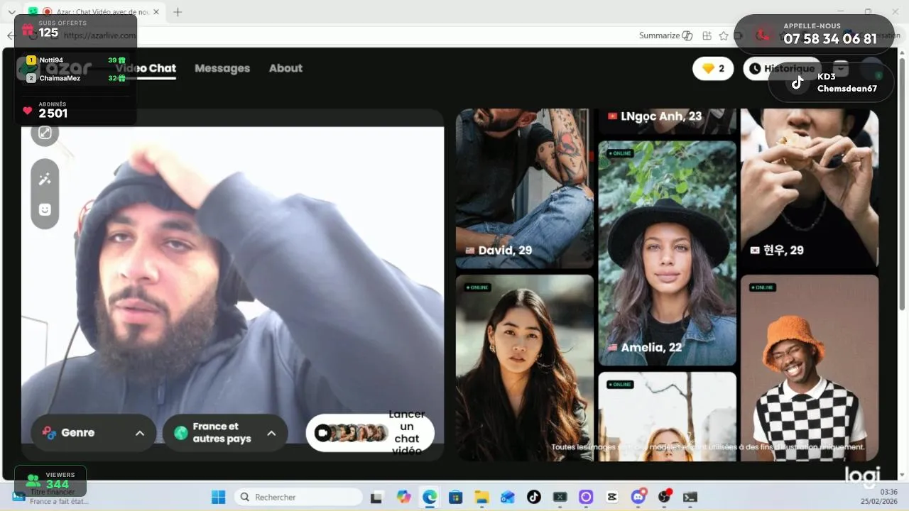Image resolution: width=909 pixels, height=511 pixels.
Task: Click Summarize in the address bar
Action: pyautogui.click(x=665, y=35)
